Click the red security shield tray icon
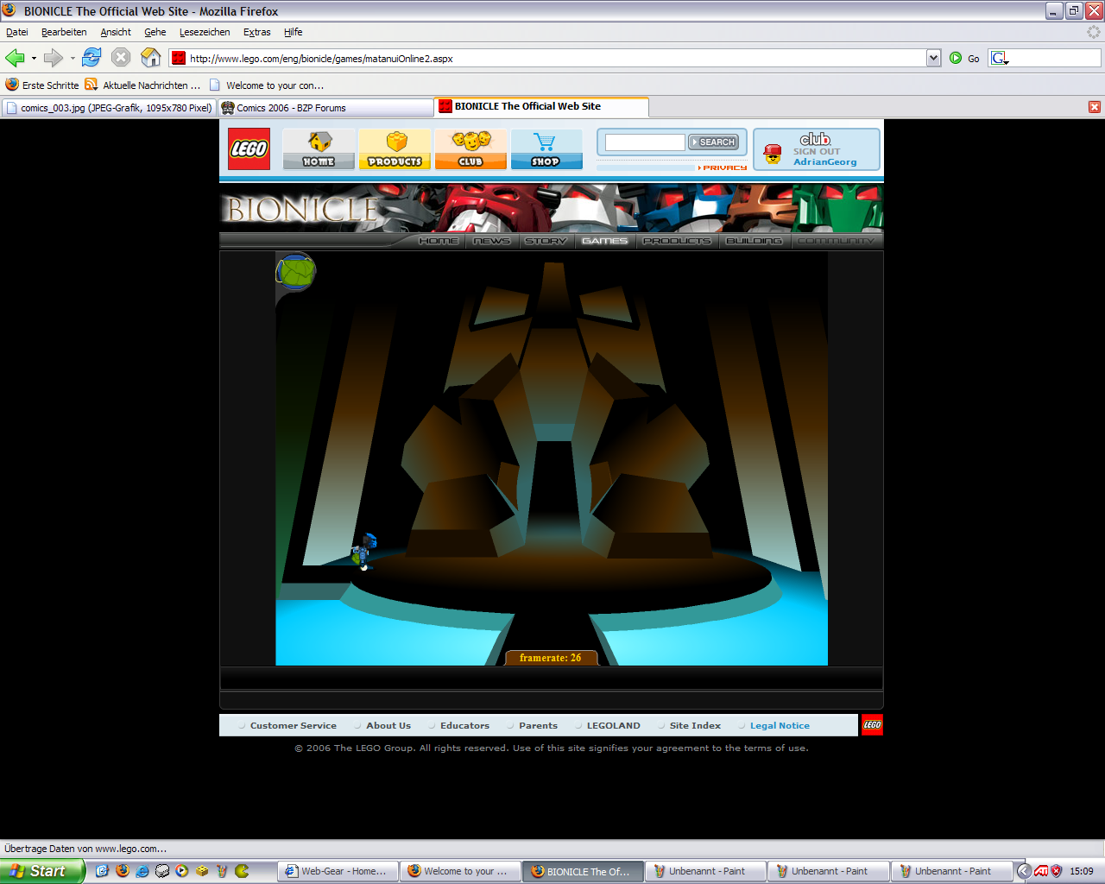 [x=1057, y=871]
